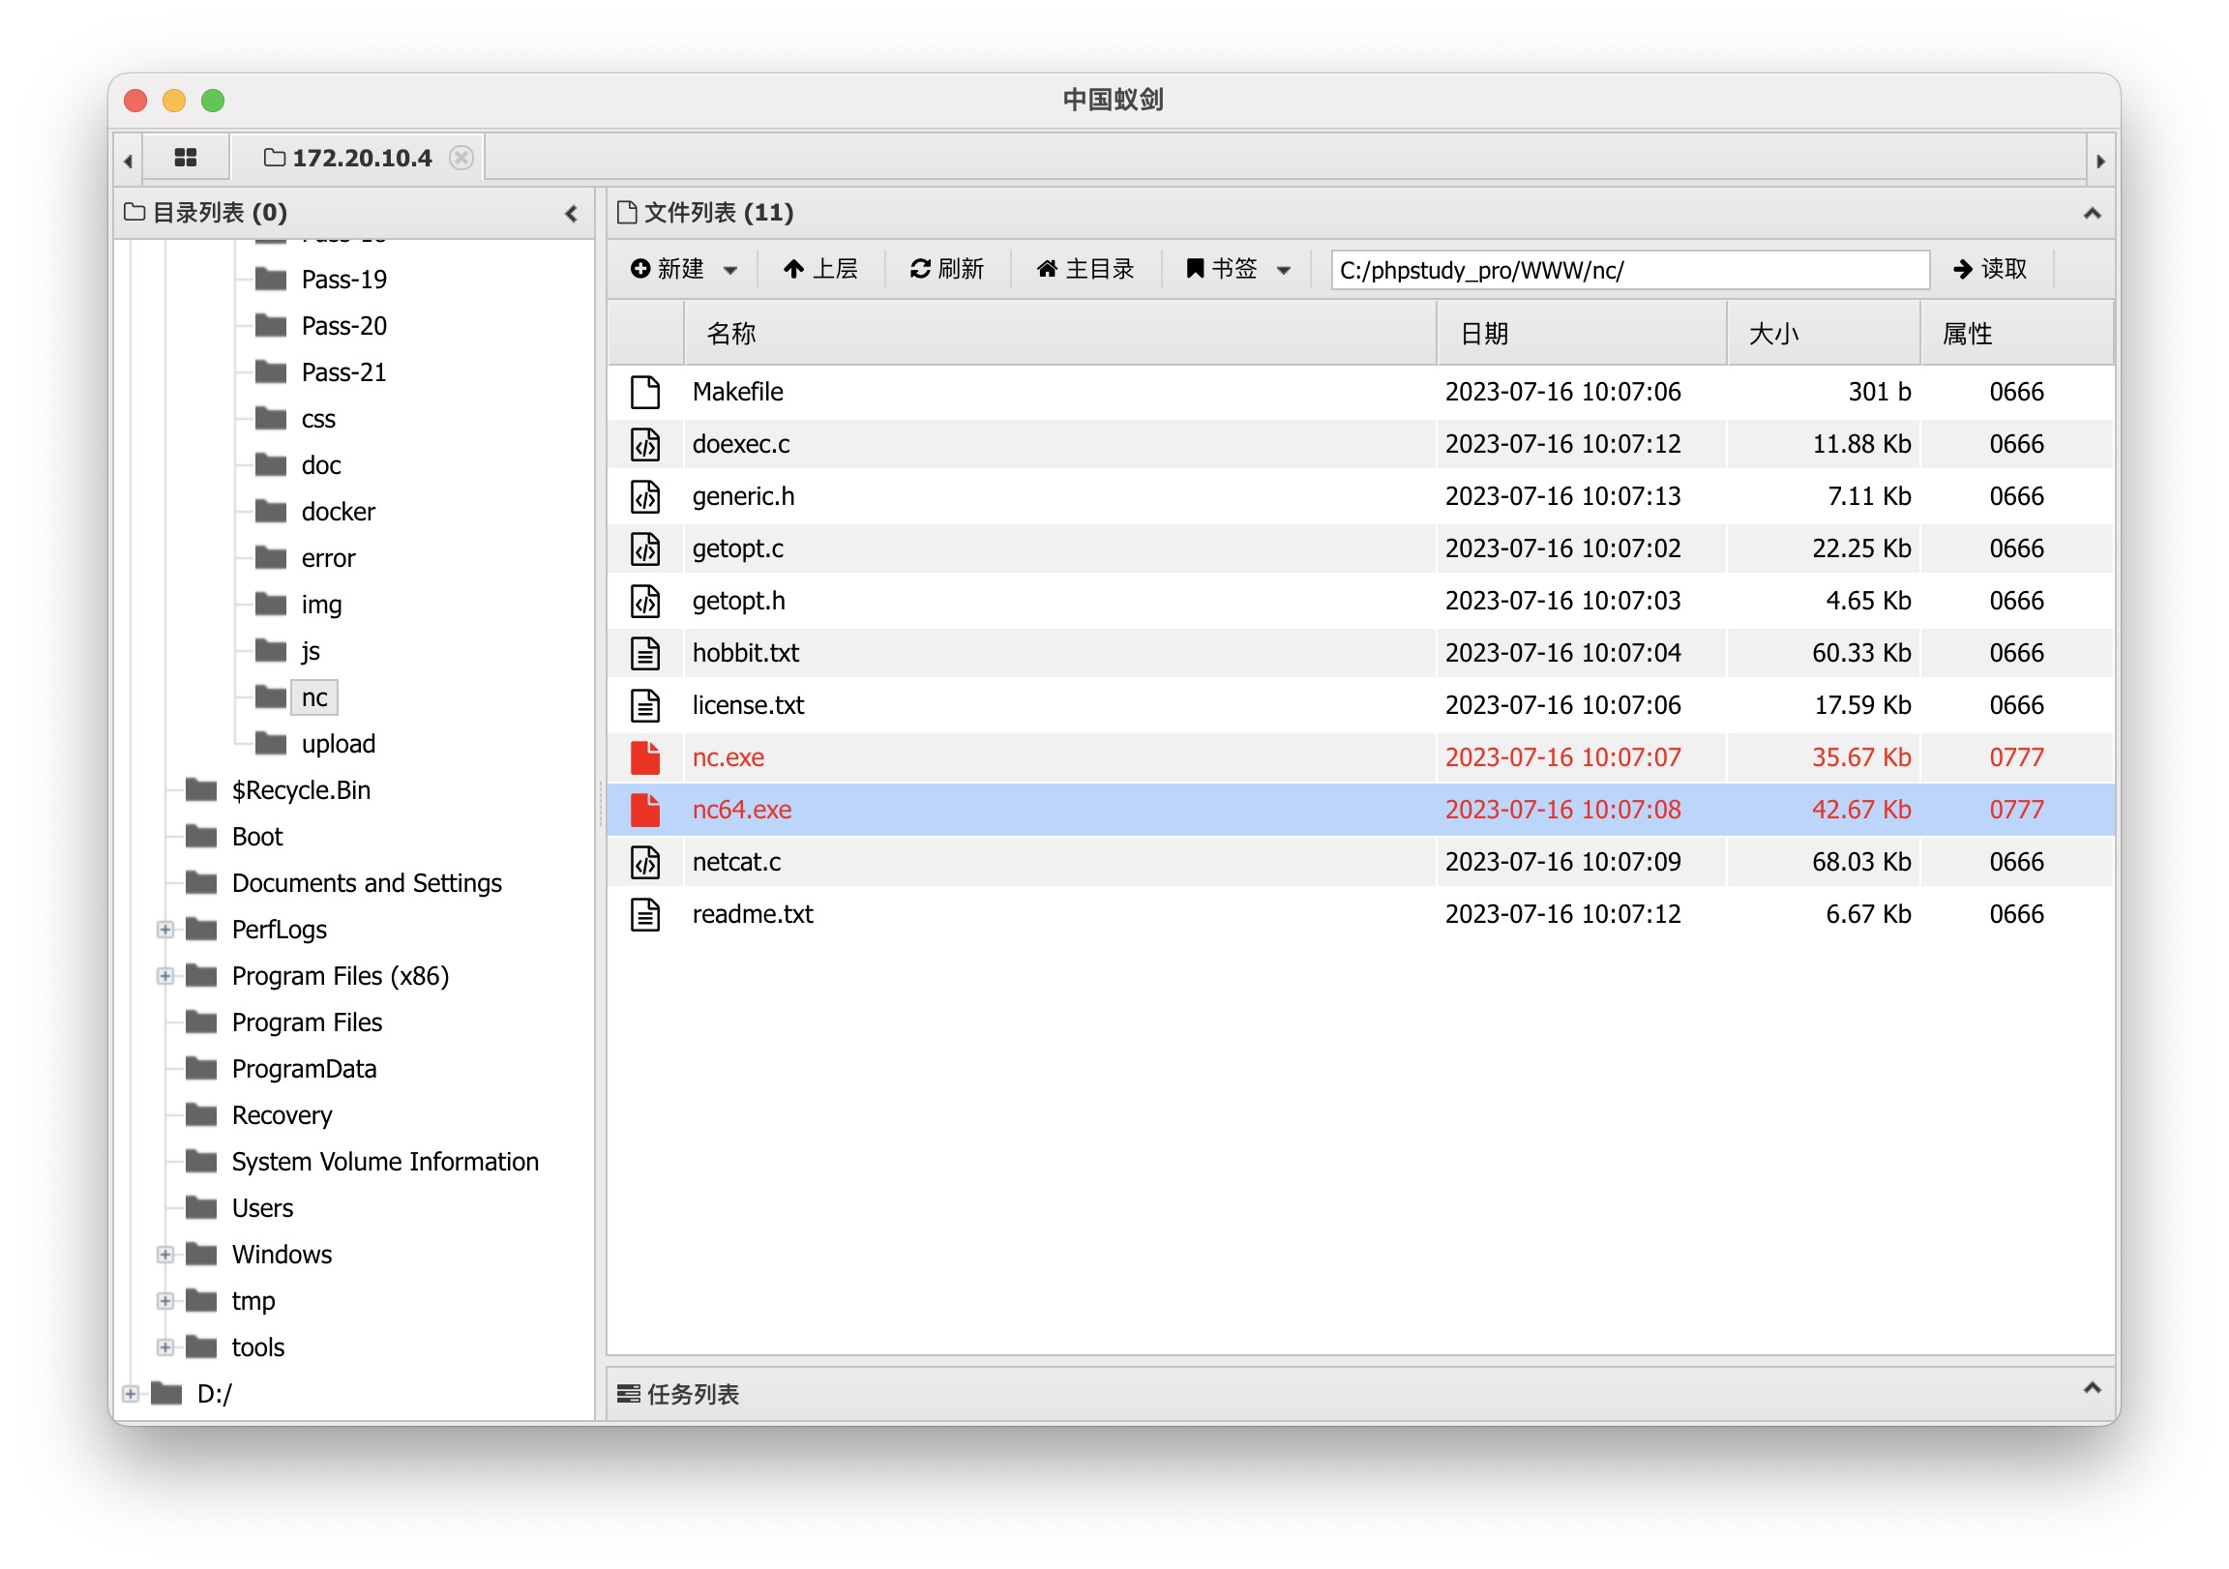The image size is (2229, 1569).
Task: Open the grid home tab icon
Action: click(186, 158)
